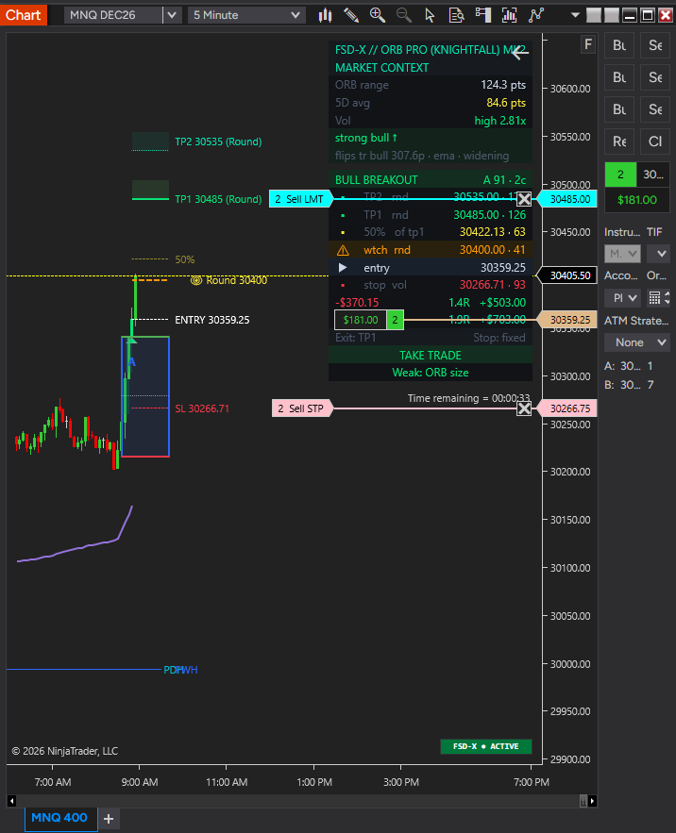This screenshot has height=833, width=676.
Task: Click the Cl close position button
Action: tap(654, 142)
